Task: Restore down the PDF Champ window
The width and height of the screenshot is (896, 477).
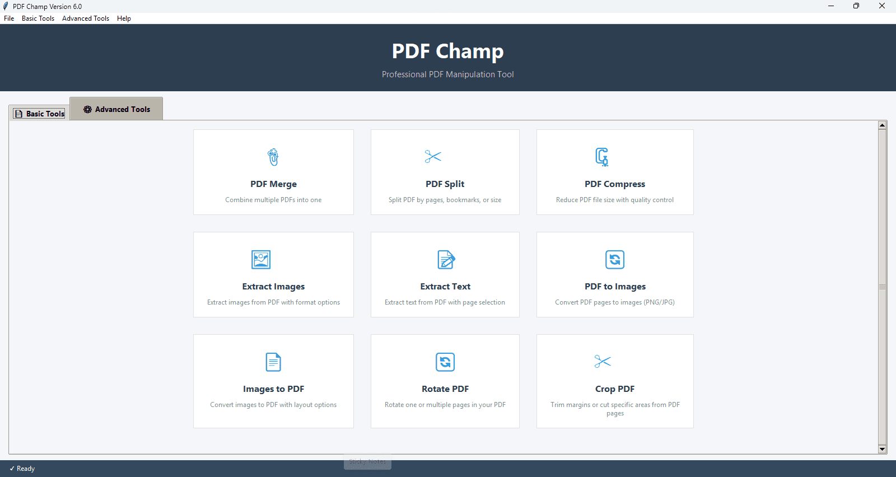Action: pyautogui.click(x=856, y=6)
